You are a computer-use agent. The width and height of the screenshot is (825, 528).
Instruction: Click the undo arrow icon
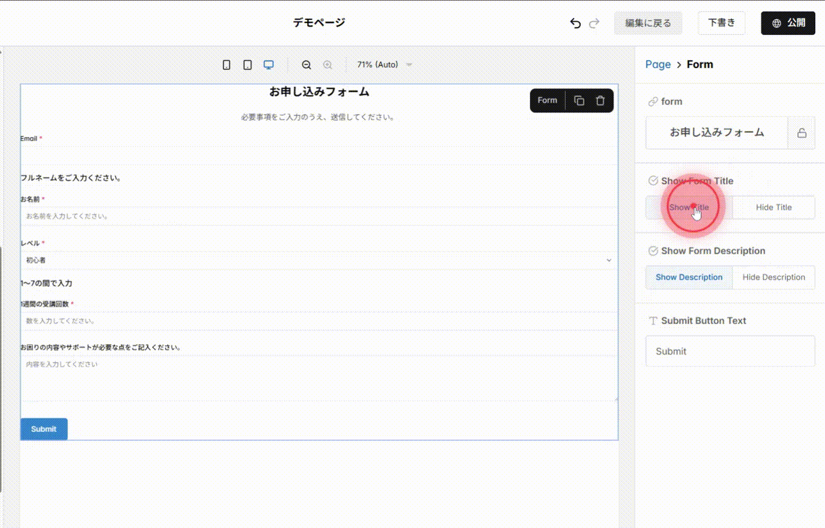(575, 23)
